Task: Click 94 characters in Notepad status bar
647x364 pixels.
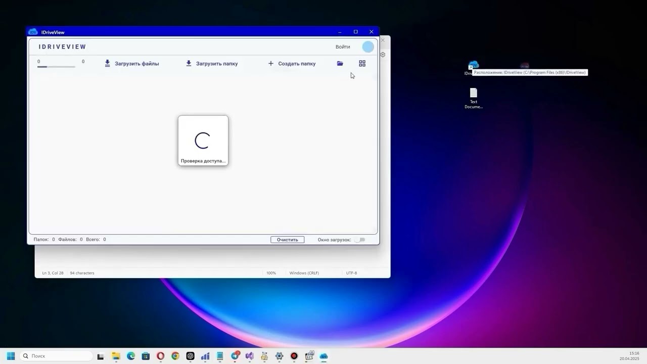Action: 82,273
